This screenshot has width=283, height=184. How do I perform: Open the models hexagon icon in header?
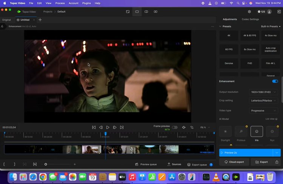[249, 12]
